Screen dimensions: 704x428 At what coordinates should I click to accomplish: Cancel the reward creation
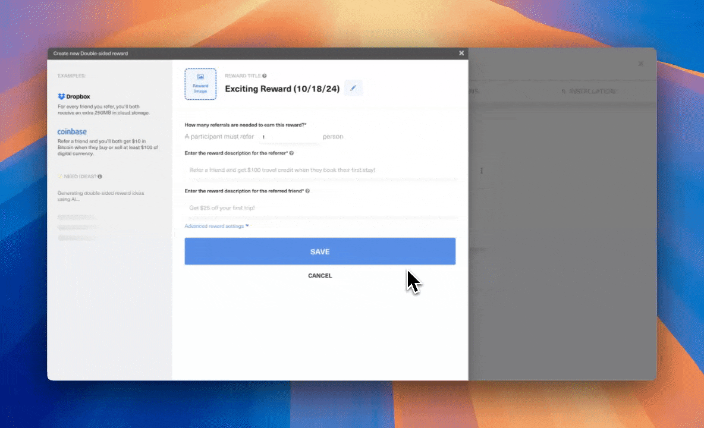tap(319, 275)
